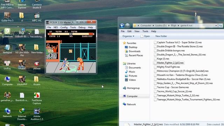Image resolution: width=224 pixels, height=126 pixels.
Task: Select Kage (J).nes file
Action: tap(162, 59)
